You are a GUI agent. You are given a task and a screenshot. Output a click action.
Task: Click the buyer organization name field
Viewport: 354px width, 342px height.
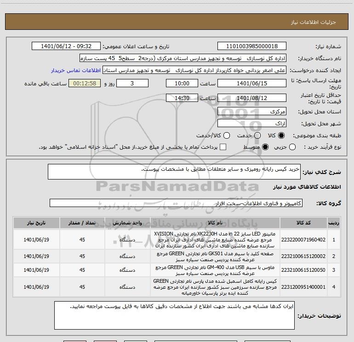pos(183,58)
